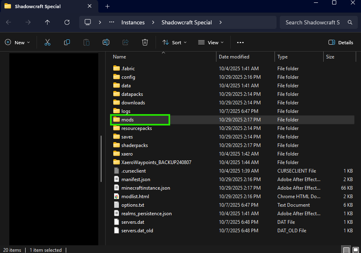Image resolution: width=361 pixels, height=253 pixels.
Task: Open the See more ellipsis menu
Action: (x=240, y=42)
